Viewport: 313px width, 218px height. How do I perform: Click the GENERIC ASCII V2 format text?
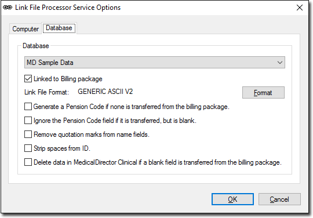pos(105,92)
